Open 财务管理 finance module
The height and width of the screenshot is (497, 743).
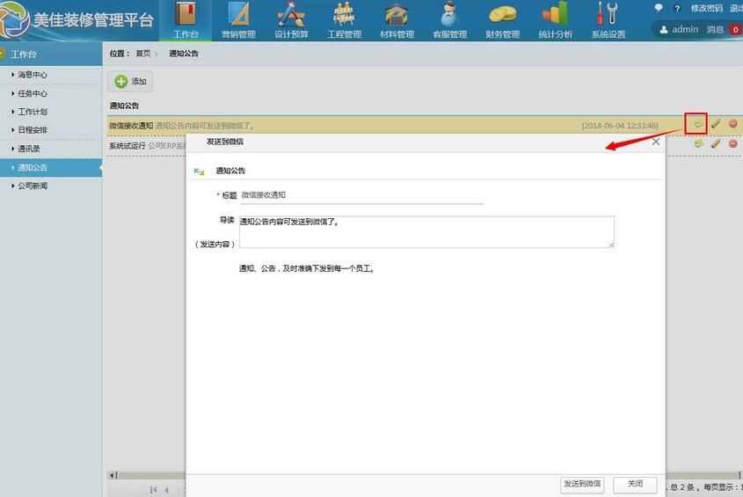click(x=502, y=20)
